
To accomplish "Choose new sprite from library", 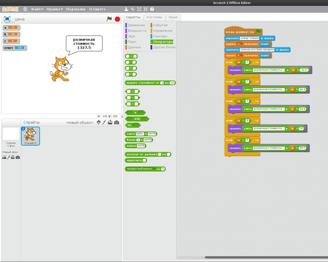I will coord(99,122).
